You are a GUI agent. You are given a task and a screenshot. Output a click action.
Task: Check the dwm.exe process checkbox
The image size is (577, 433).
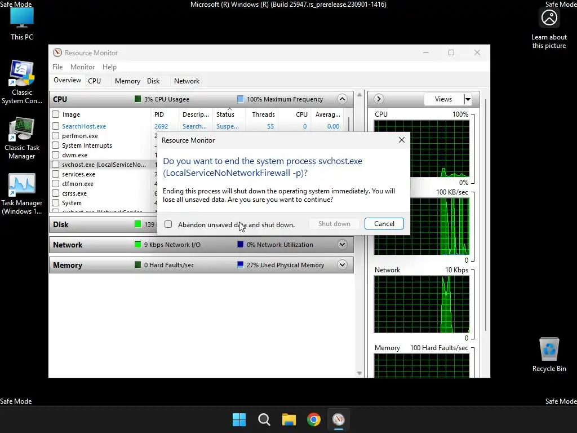click(x=56, y=154)
